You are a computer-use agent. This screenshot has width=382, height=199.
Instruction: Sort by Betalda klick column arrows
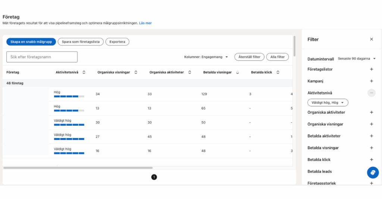pos(278,72)
